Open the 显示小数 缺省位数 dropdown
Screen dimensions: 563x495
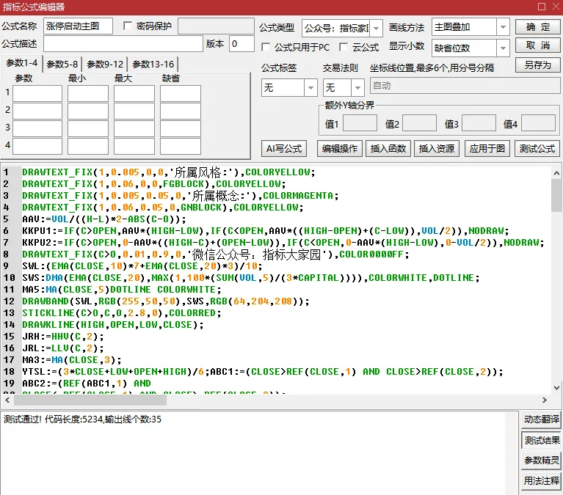point(503,48)
